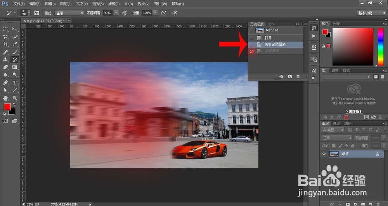Select the Pen tool

(5, 83)
